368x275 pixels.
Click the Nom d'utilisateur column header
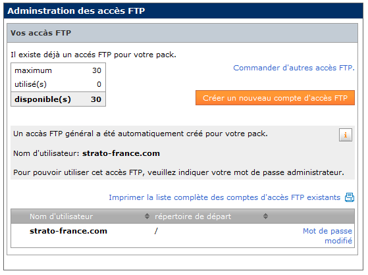[61, 216]
